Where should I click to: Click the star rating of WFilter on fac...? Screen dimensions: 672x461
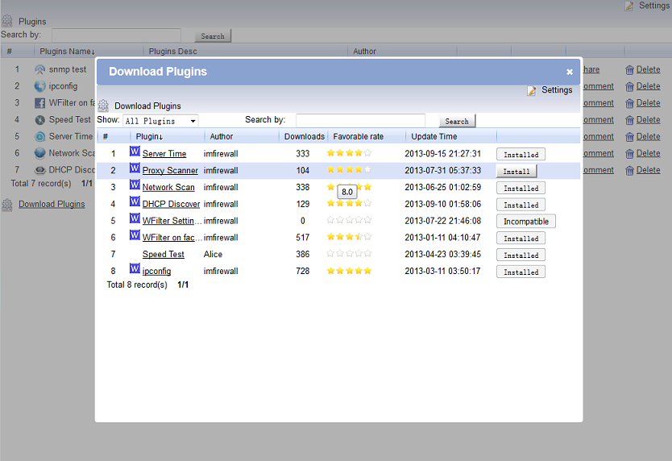(349, 237)
